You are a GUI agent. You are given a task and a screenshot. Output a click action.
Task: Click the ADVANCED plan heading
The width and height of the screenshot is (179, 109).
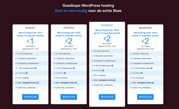[145, 28]
